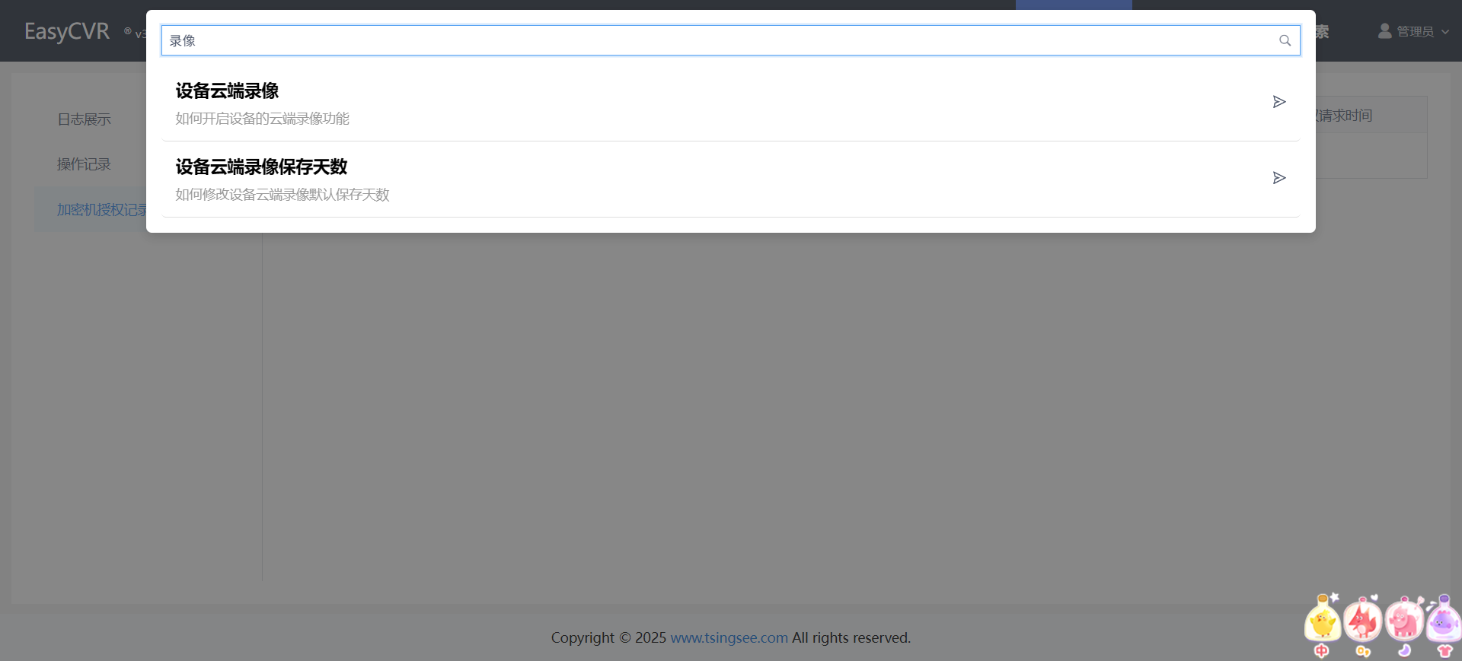Open the 设备云端录像 result title
1462x661 pixels.
click(x=227, y=91)
